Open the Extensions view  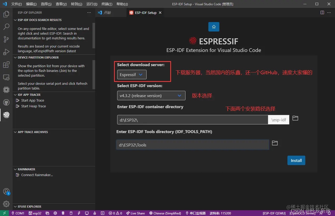click(6, 65)
